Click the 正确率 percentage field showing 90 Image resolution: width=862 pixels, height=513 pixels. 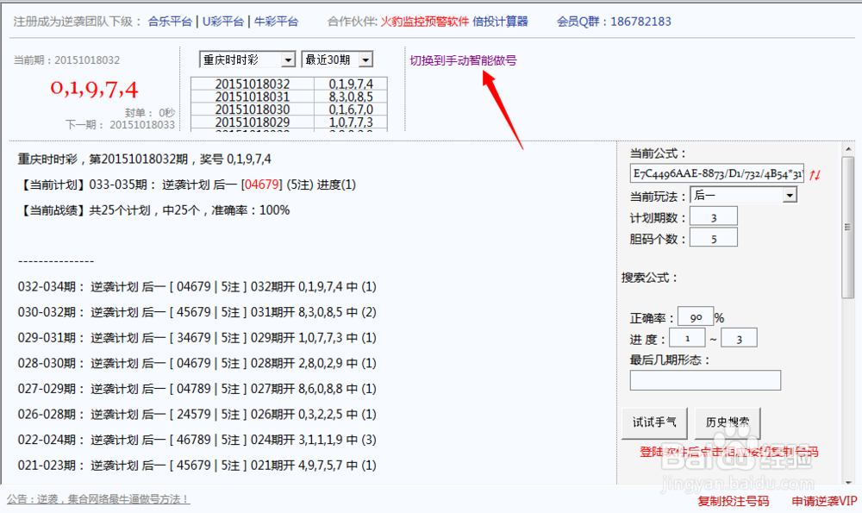click(x=695, y=316)
